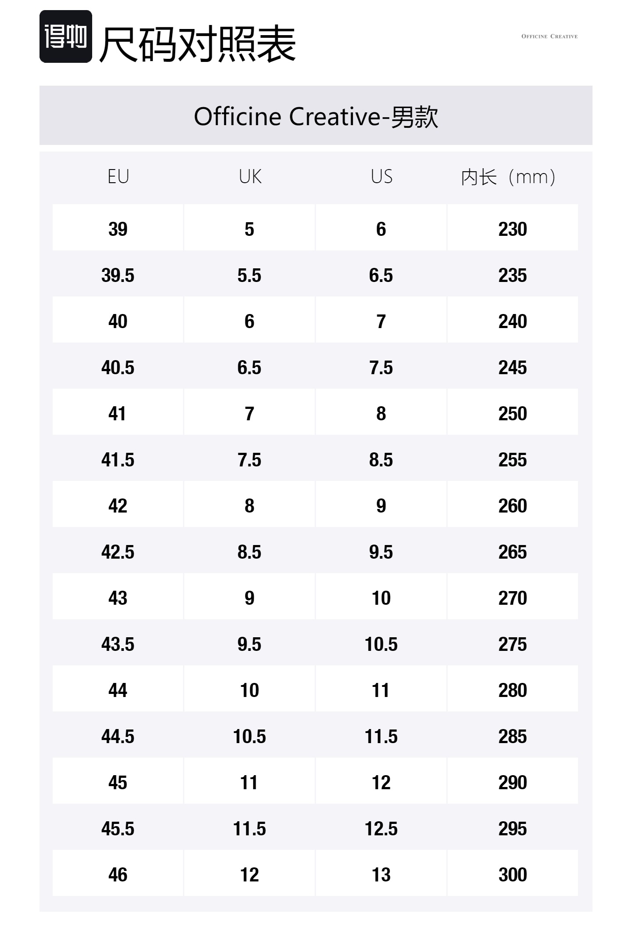This screenshot has width=632, height=946.
Task: Click the UK column header
Action: (x=250, y=177)
